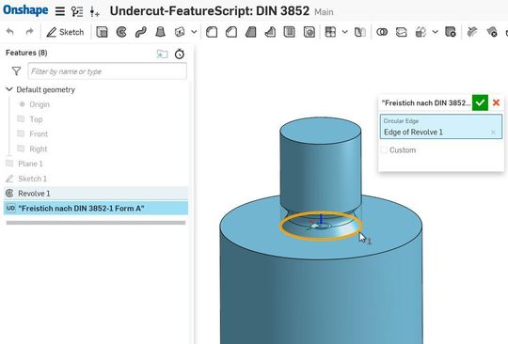Select the Top plane
Image resolution: width=508 pixels, height=344 pixels.
click(36, 119)
